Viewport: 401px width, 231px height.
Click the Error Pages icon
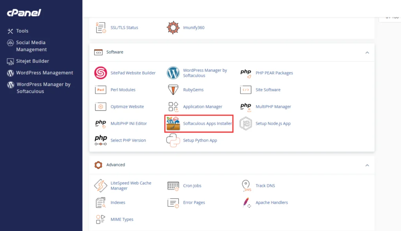coord(173,203)
